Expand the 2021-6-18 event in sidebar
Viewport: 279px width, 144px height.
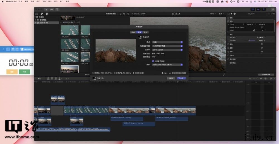36,23
